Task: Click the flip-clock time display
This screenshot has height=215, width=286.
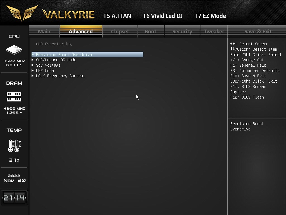Action: click(14, 197)
